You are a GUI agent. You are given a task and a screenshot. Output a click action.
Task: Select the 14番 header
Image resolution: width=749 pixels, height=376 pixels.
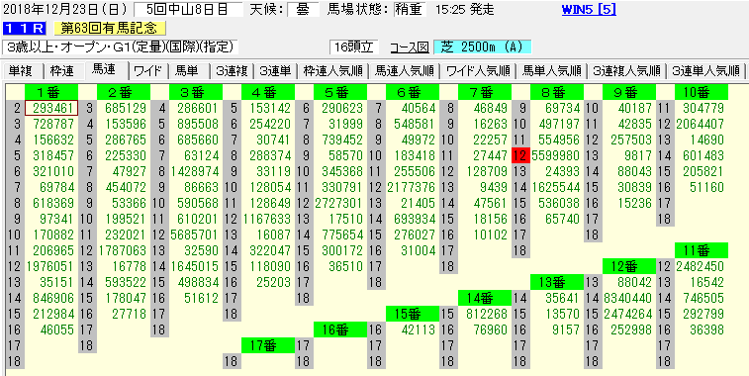click(485, 298)
